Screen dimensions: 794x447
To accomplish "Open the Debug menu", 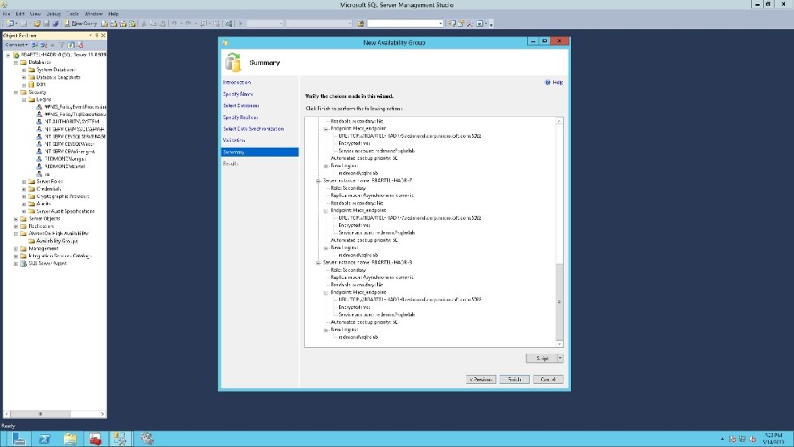I will (x=54, y=14).
